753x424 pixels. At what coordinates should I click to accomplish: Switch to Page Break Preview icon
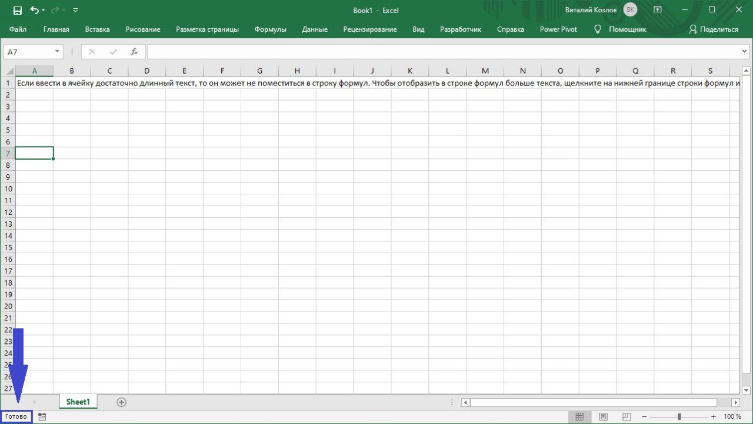tap(627, 417)
